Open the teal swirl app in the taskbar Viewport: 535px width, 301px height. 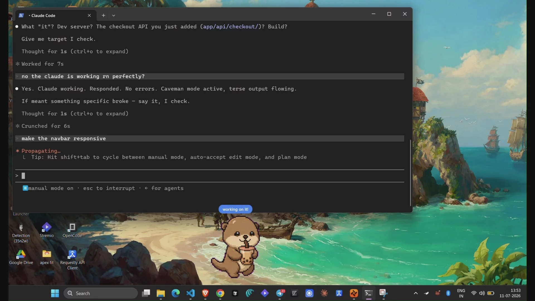(250, 293)
